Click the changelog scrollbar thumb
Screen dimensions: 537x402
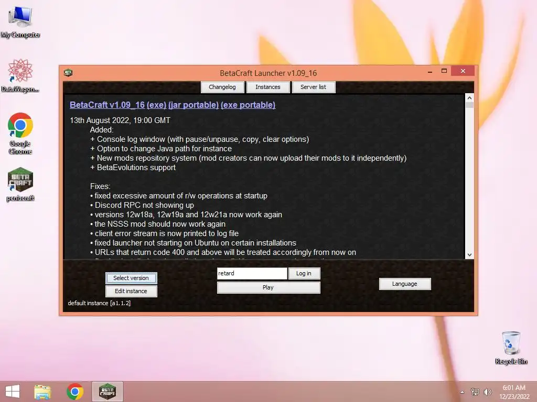pos(469,105)
